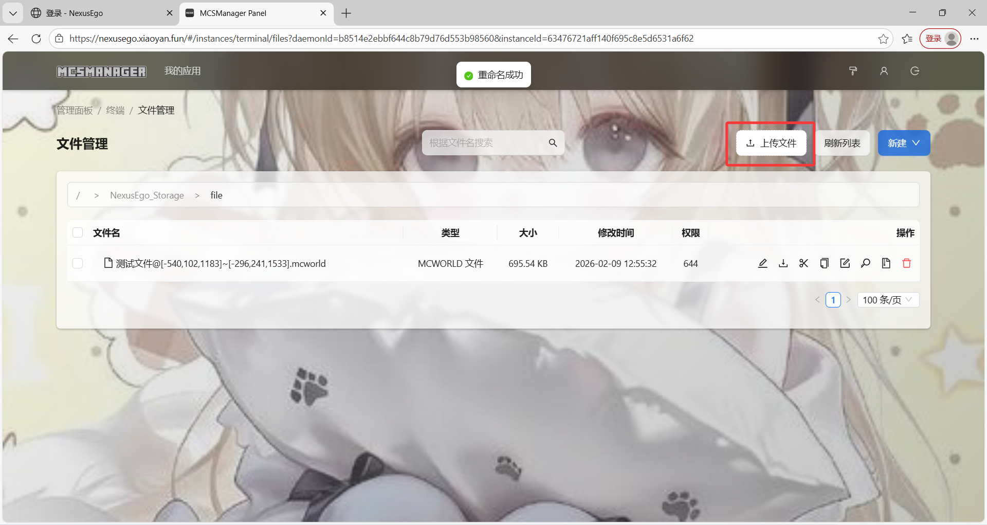Copy the file using the copy icon
987x525 pixels.
pos(825,263)
